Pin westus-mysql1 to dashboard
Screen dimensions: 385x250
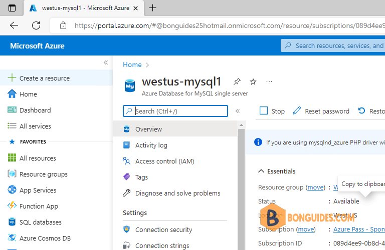click(x=237, y=81)
